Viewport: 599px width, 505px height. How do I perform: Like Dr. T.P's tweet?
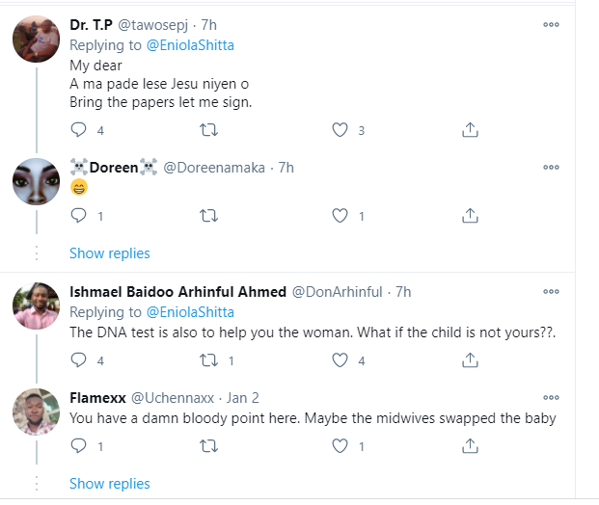[340, 130]
